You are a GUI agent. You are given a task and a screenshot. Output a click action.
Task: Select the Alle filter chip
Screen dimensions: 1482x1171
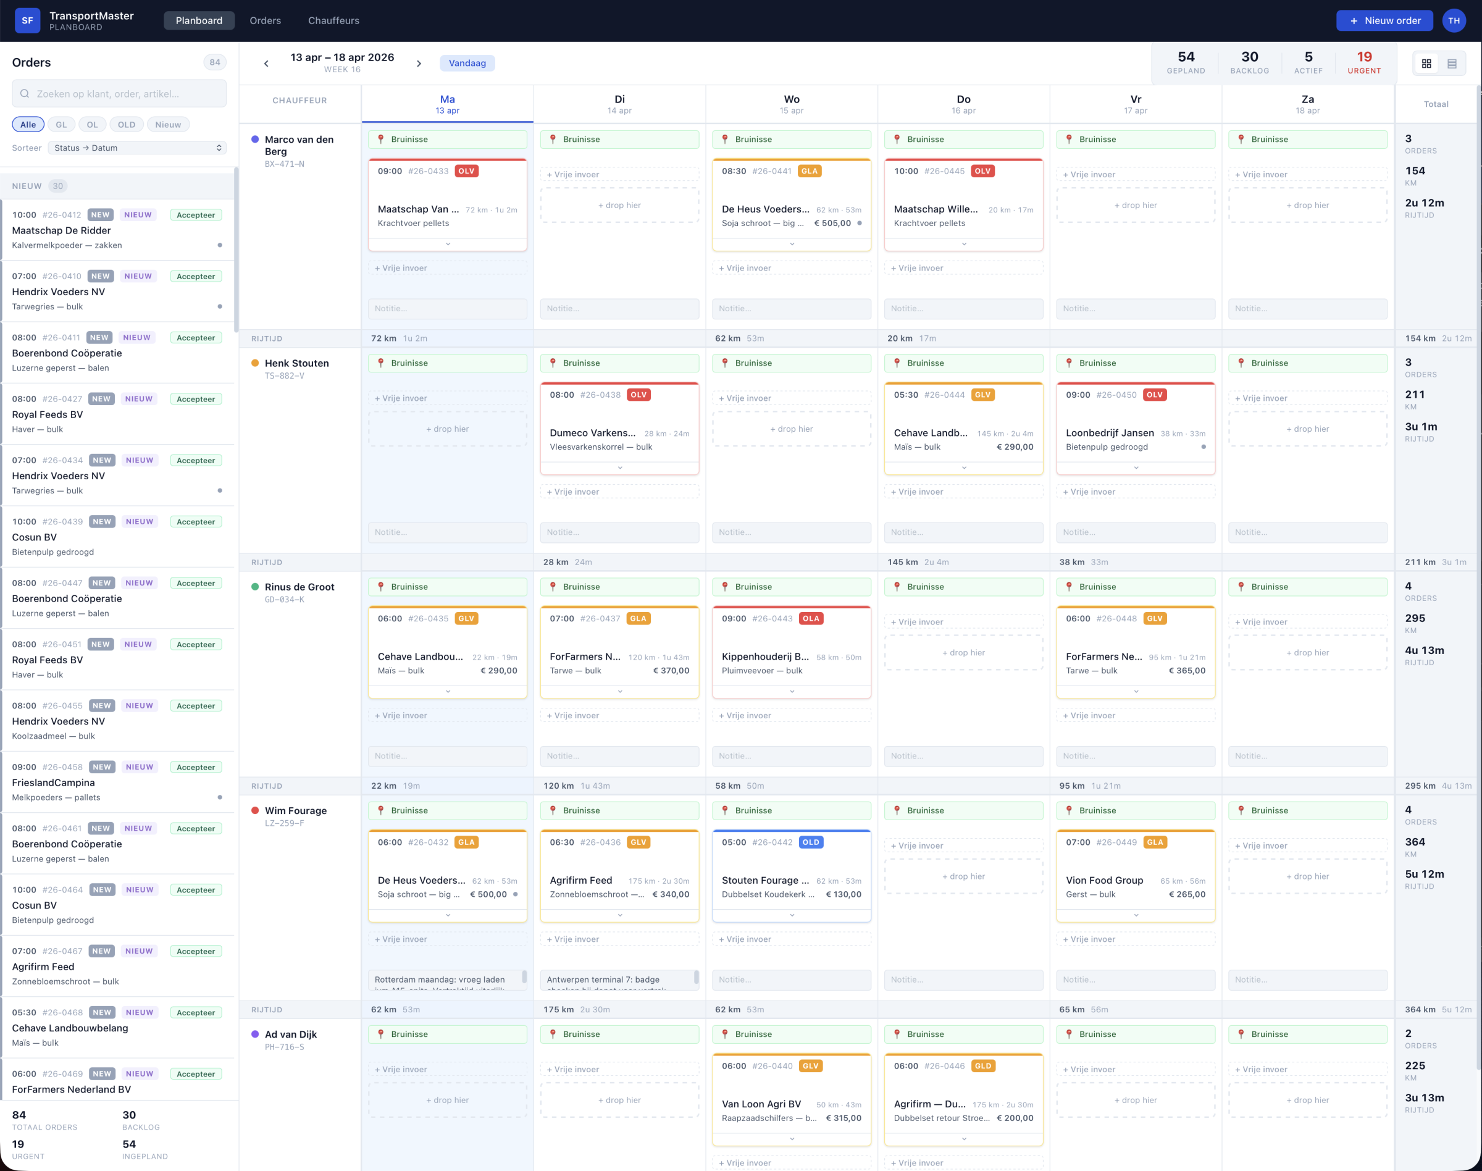pyautogui.click(x=28, y=125)
